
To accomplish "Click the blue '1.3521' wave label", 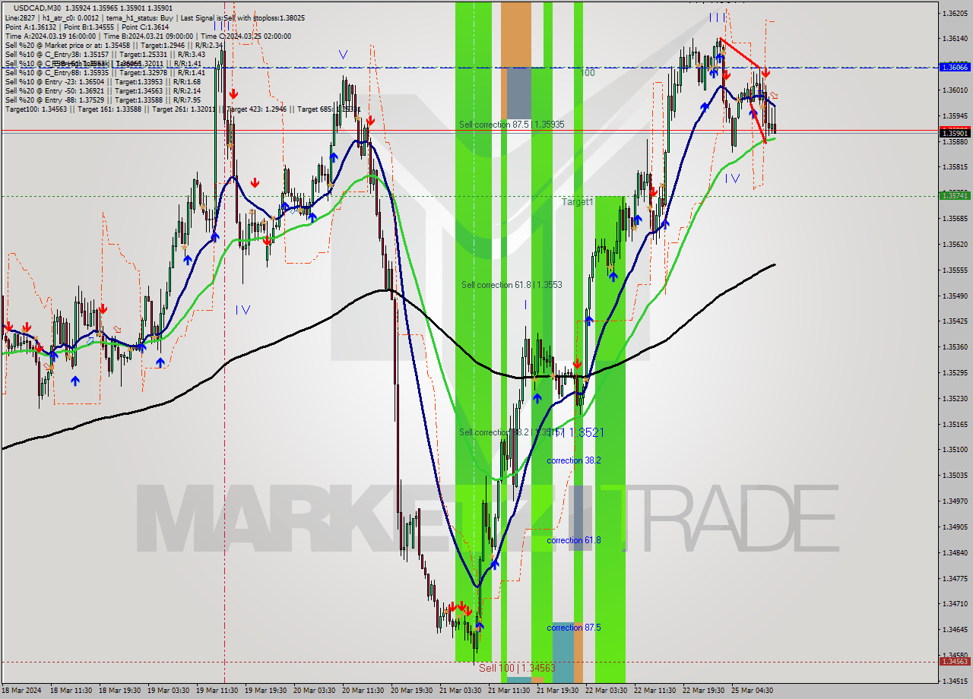I will click(x=586, y=432).
